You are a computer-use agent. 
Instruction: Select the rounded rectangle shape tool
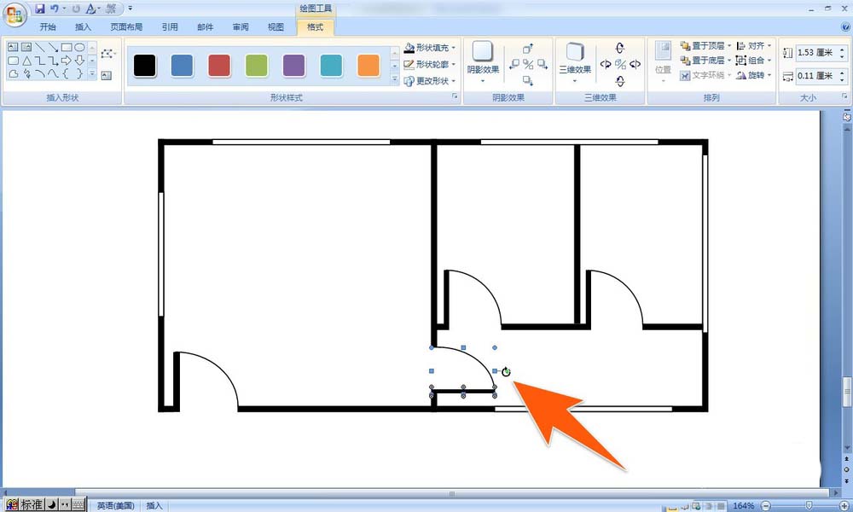tap(13, 61)
